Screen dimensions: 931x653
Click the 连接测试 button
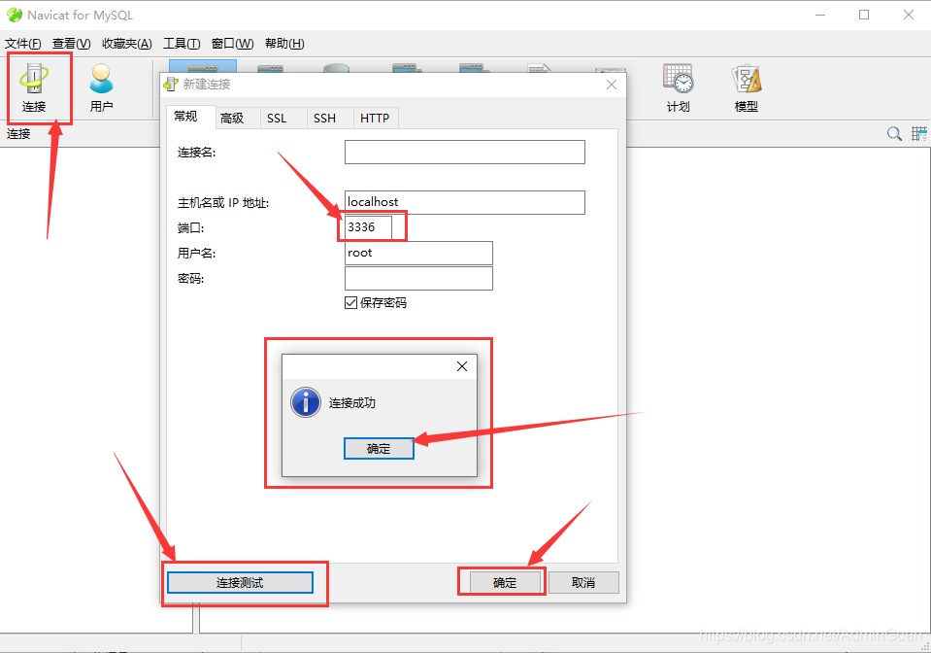(240, 582)
